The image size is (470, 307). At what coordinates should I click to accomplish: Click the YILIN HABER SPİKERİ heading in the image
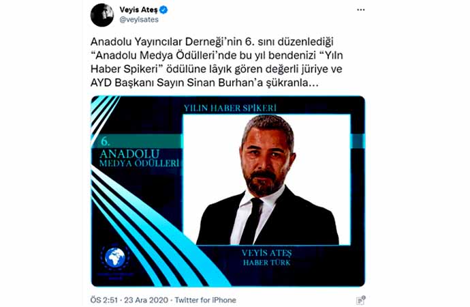pos(230,108)
